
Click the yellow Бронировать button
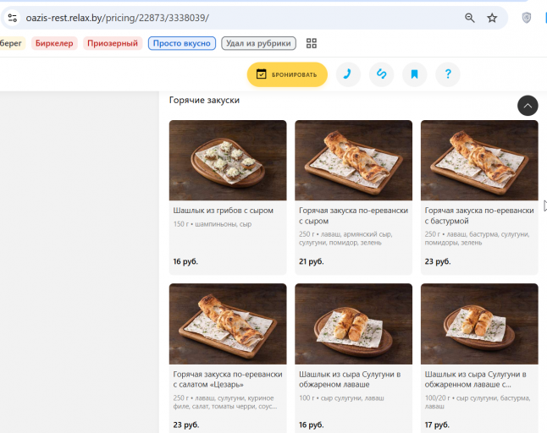point(287,74)
